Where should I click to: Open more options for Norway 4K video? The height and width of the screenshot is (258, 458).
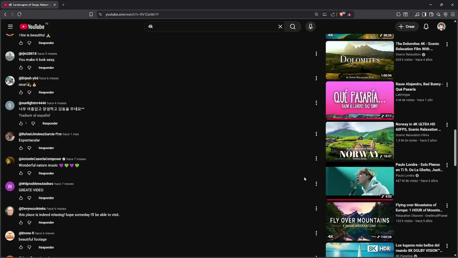pyautogui.click(x=447, y=125)
